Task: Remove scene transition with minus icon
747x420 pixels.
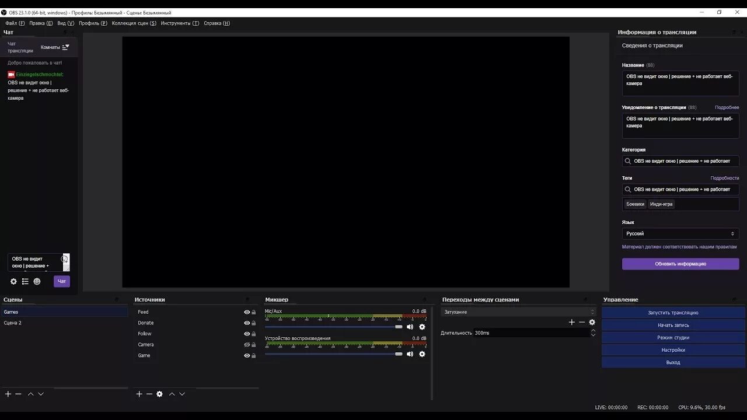Action: pos(582,322)
